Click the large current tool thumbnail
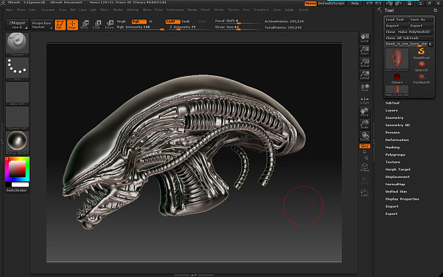This screenshot has height=277, width=443. click(397, 59)
